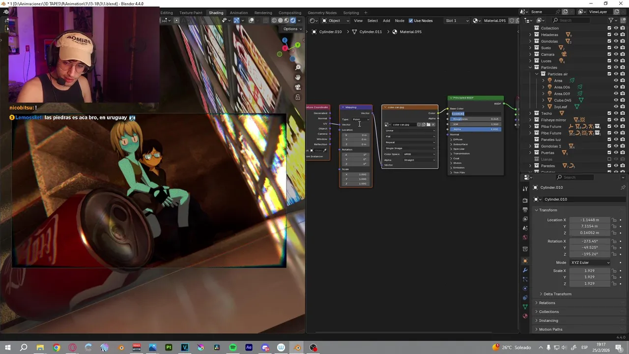Expand the Relations panel
629x354 pixels.
[x=546, y=303]
